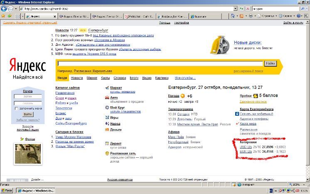Screen dimensions: 310x194
Task: Open the EUR ЦБ exchange rate link
Action: point(246,152)
